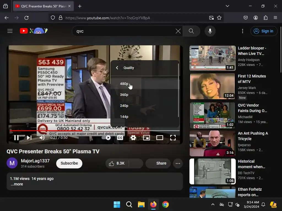282x211 pixels.
Task: Run search with magnifier button
Action: pyautogui.click(x=191, y=31)
